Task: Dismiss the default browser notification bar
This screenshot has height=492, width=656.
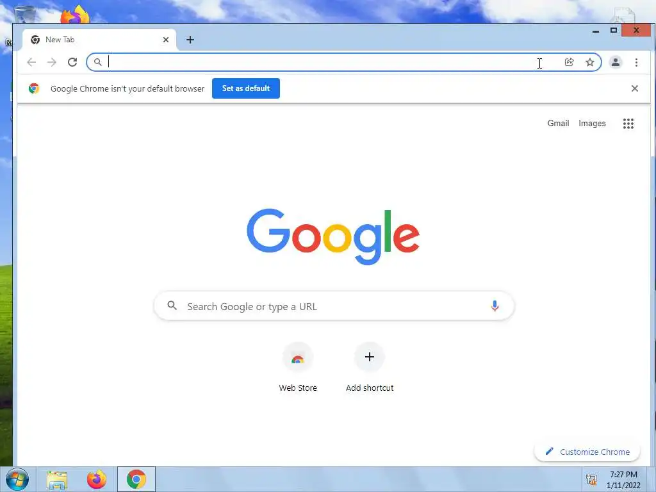Action: coord(635,88)
